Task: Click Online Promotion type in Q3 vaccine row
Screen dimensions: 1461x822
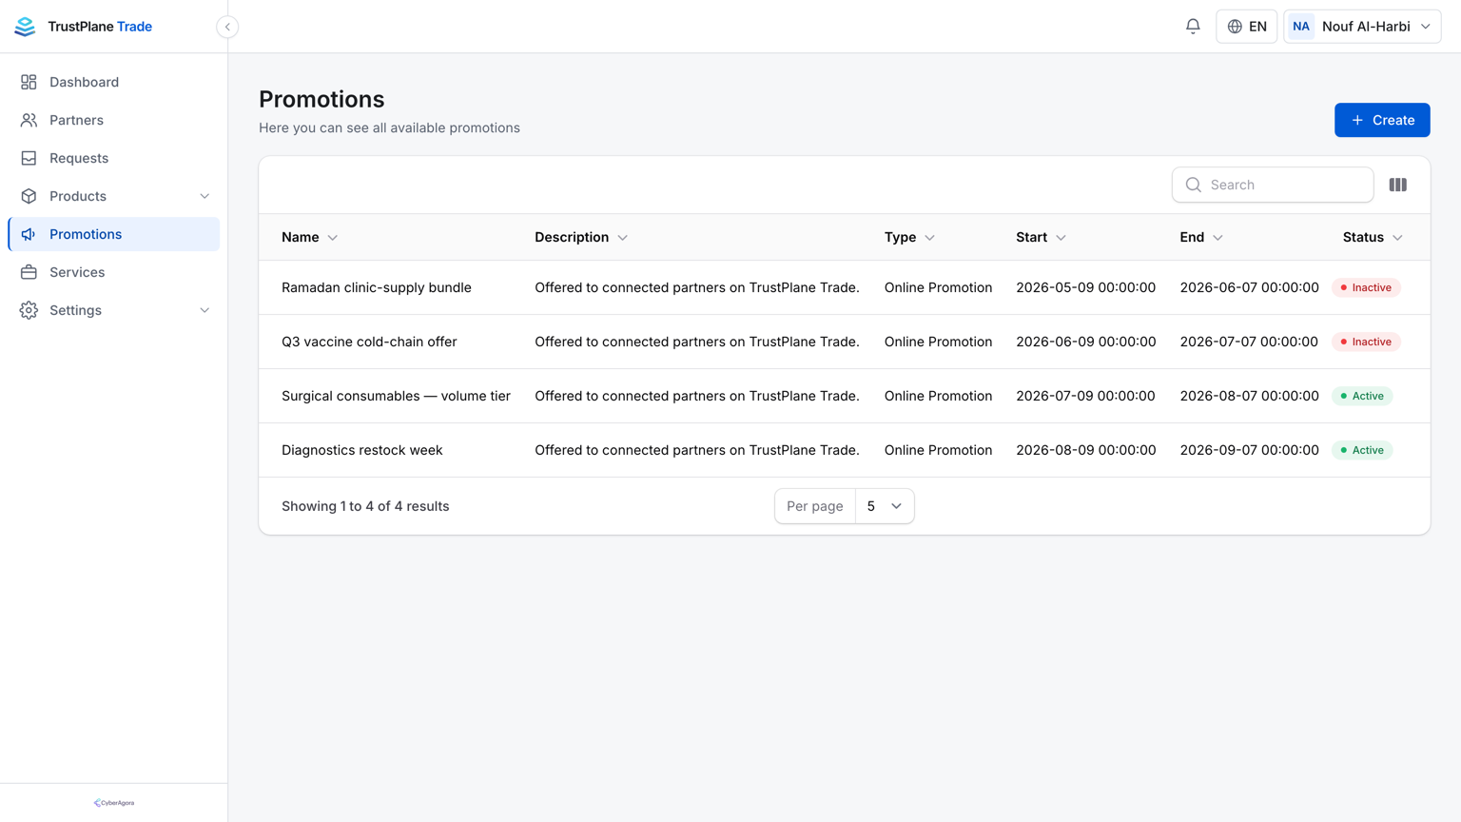Action: tap(938, 342)
